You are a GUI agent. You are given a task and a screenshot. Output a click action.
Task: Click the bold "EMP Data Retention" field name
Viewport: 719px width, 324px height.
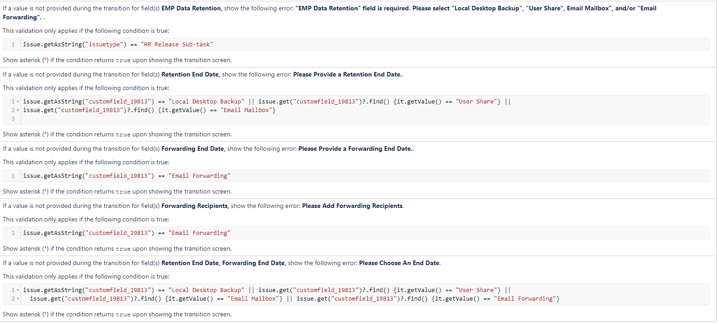(x=192, y=8)
